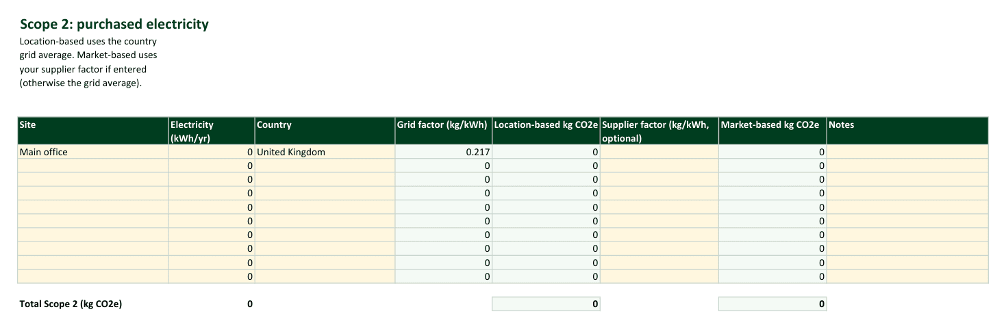
Task: Click the Main office supplier factor cell
Action: (x=659, y=152)
